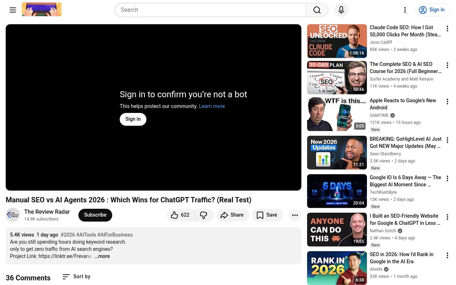Save the video to playlist

tap(267, 215)
